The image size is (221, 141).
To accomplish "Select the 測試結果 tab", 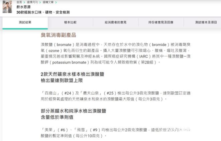I will click(x=25, y=22).
